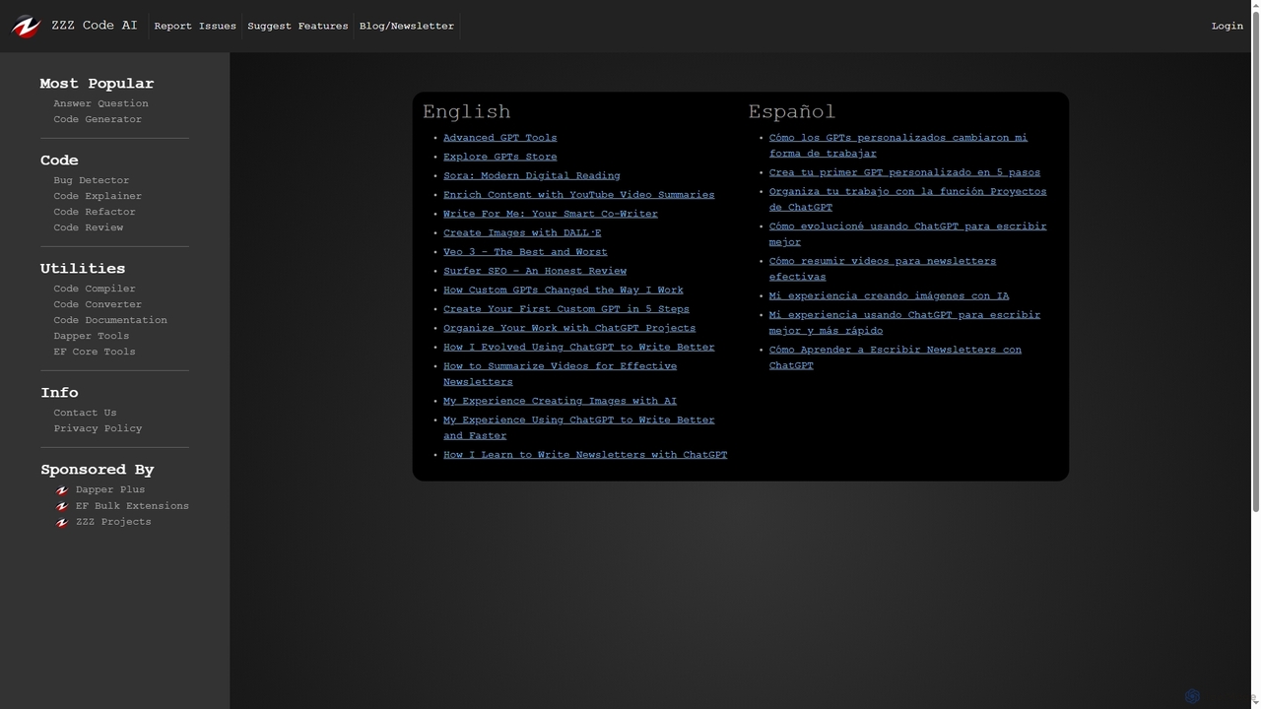Open Cómo los GPTs personalizados cambiaron article

[897, 146]
